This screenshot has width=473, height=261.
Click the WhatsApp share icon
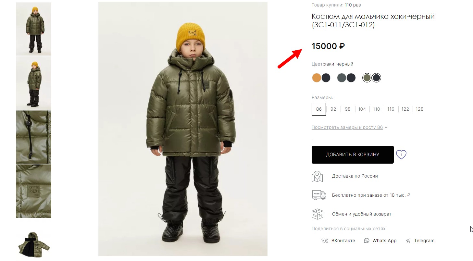[367, 241]
